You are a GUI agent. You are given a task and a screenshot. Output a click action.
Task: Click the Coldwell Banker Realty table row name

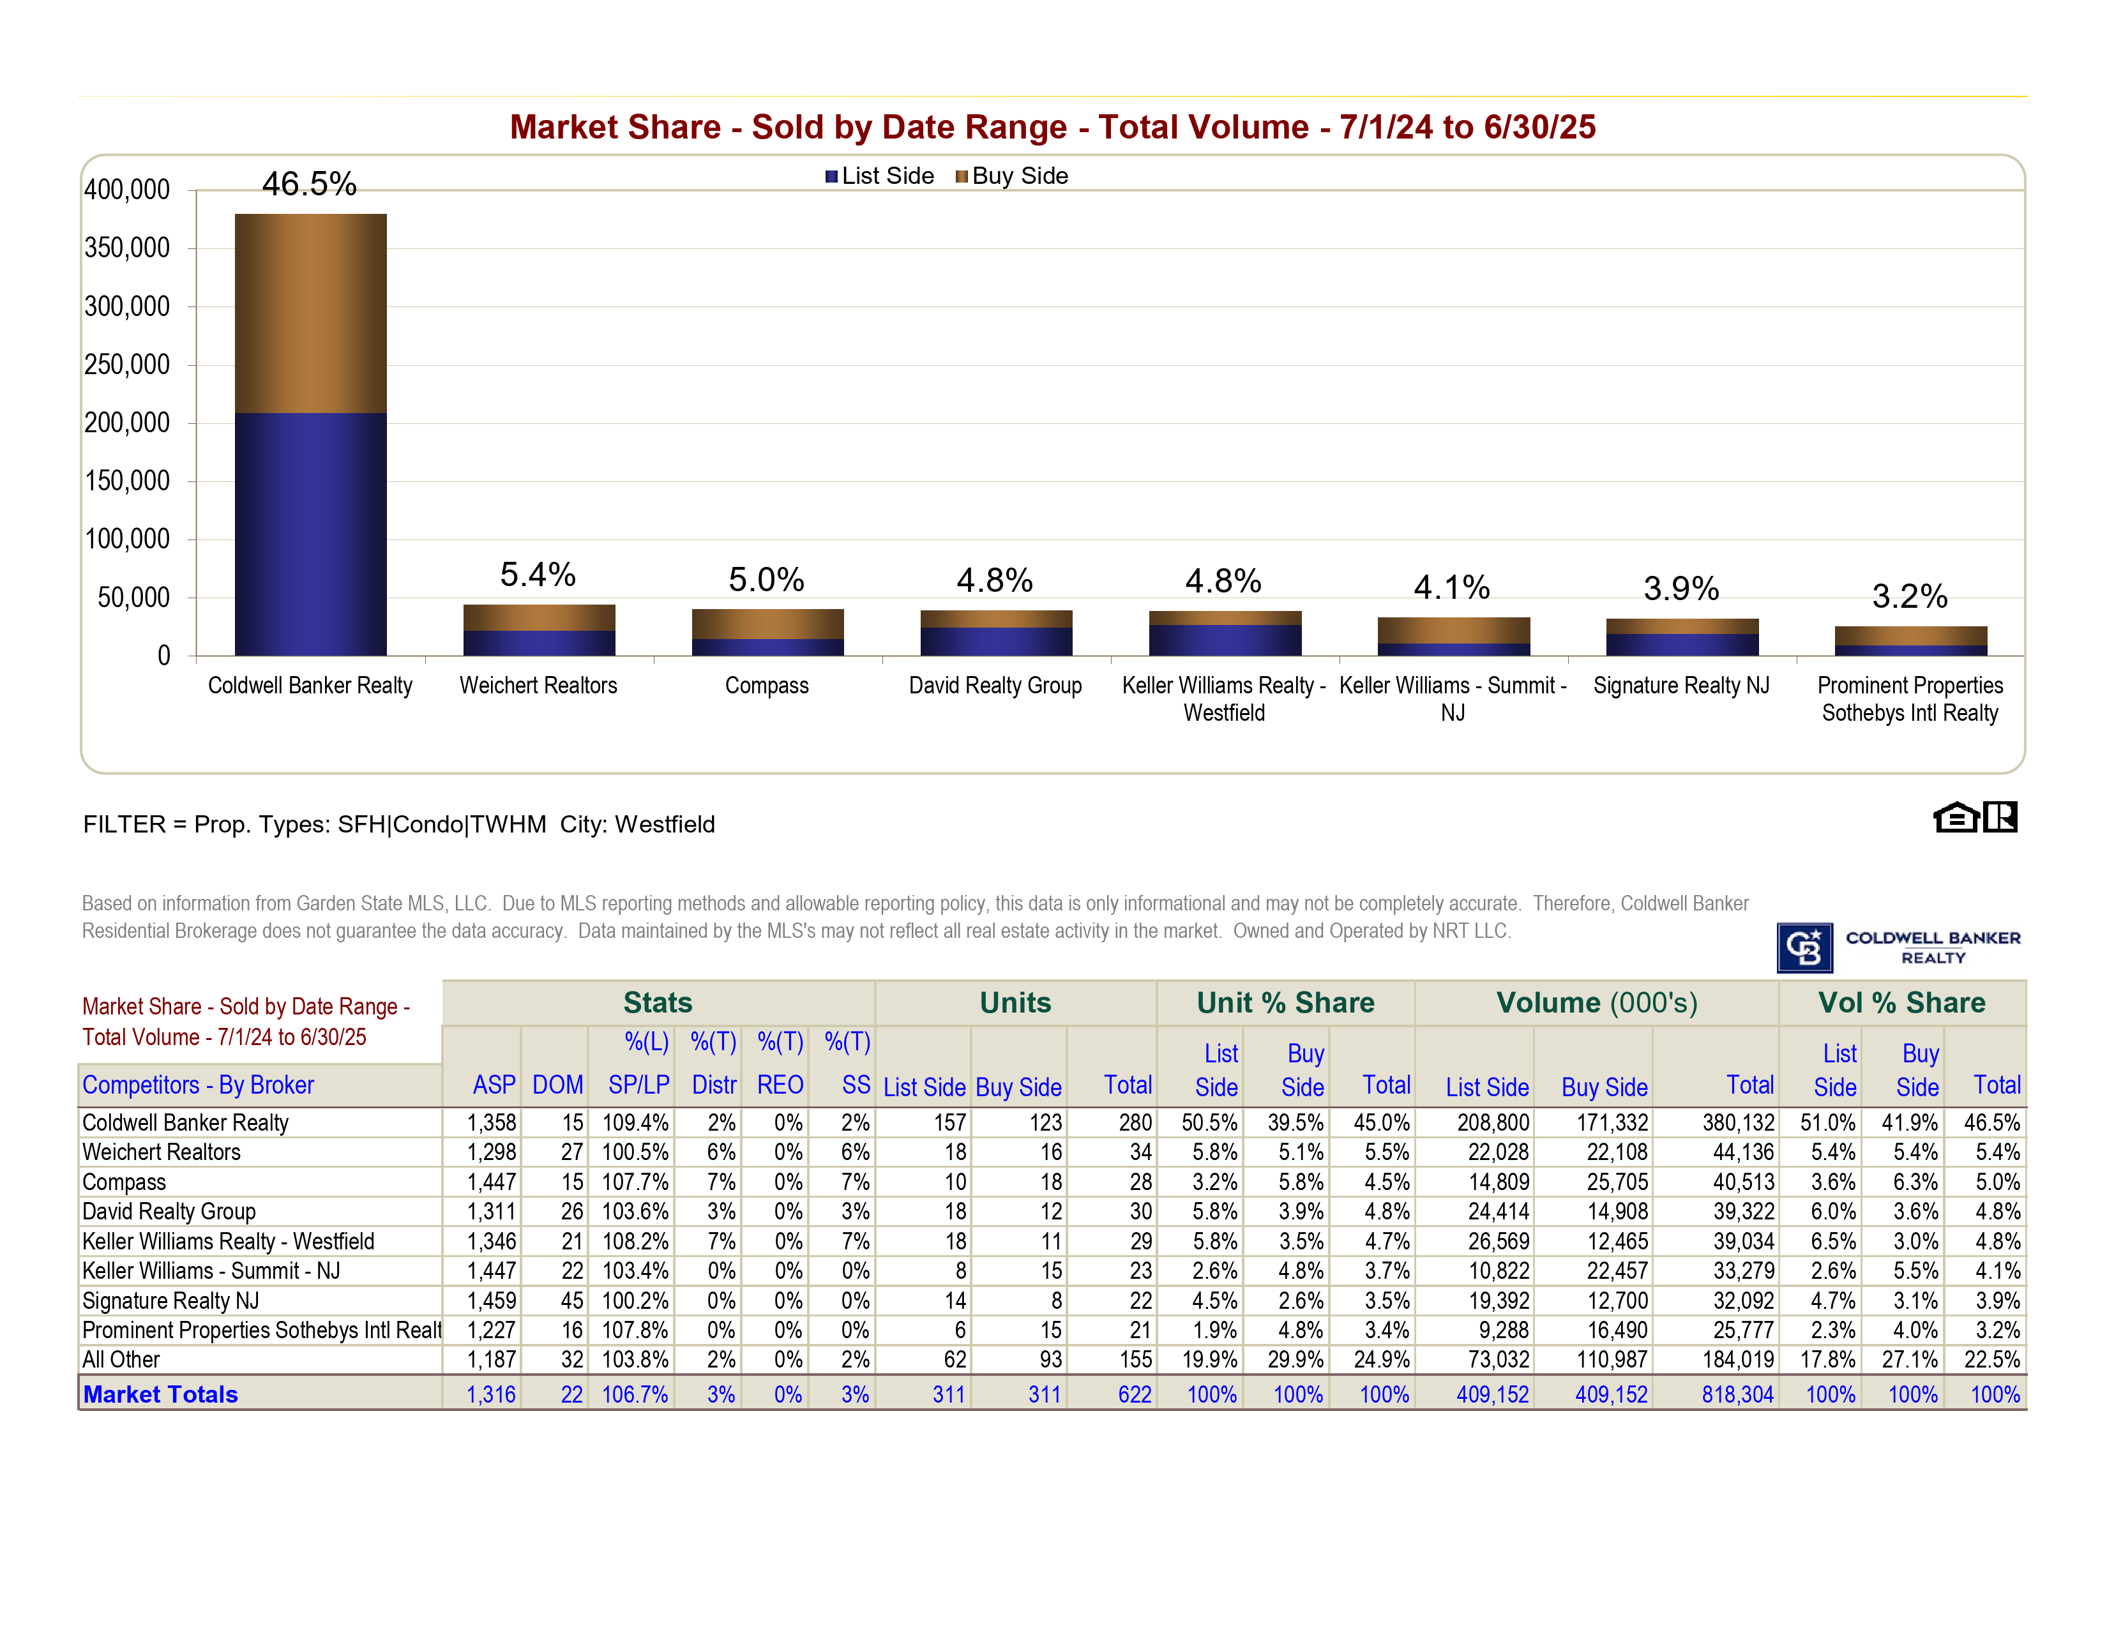tap(185, 1122)
